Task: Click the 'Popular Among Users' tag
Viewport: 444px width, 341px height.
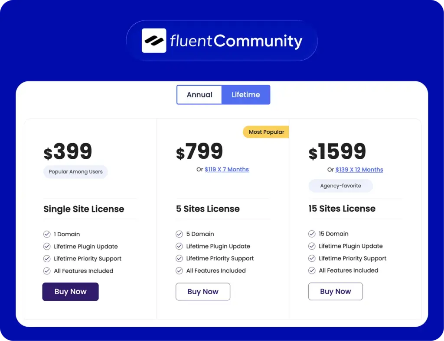Action: [x=75, y=172]
